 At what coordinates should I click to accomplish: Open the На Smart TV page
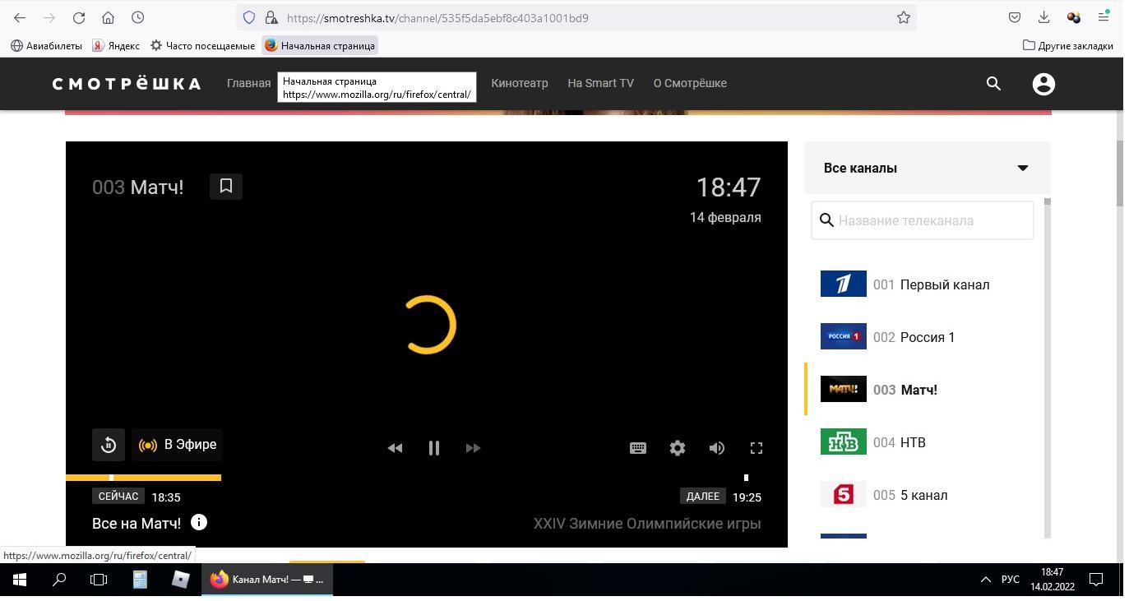click(600, 83)
